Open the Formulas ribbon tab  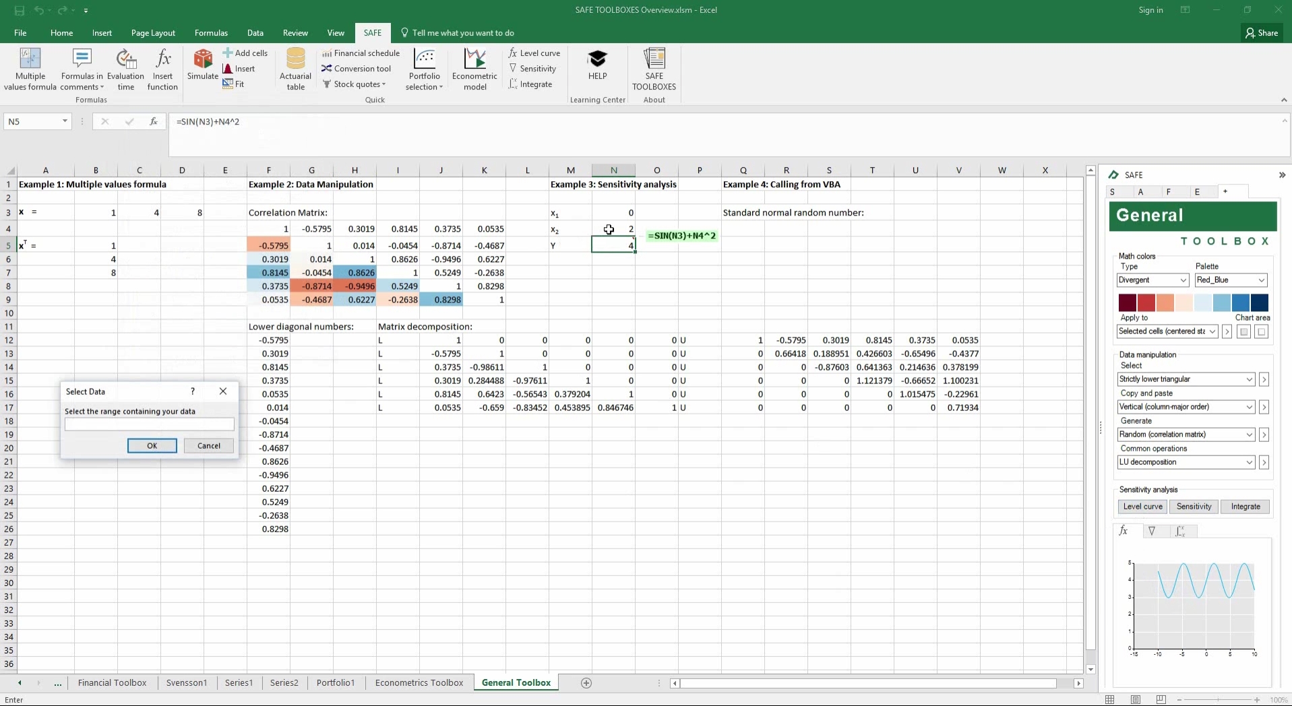[x=211, y=33]
